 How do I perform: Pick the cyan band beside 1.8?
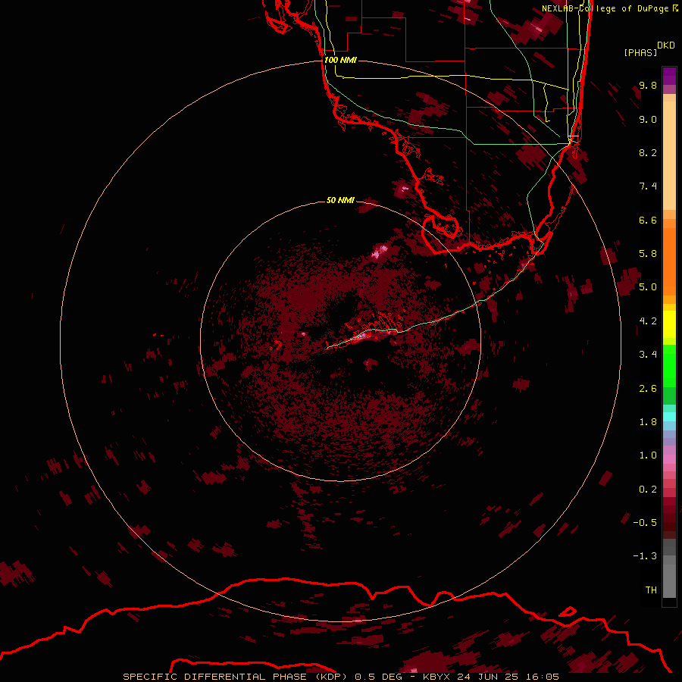point(669,417)
